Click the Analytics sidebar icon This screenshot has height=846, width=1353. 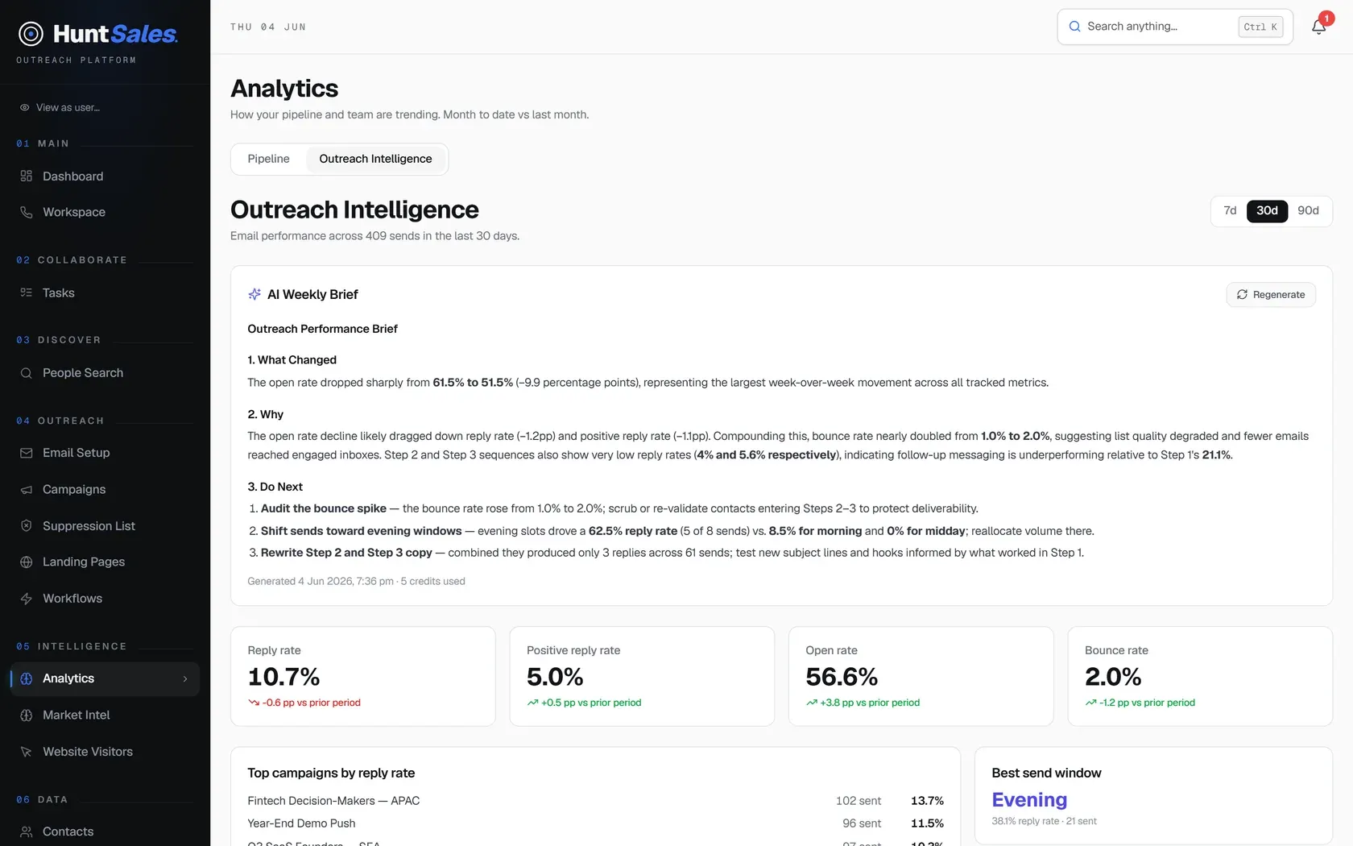point(27,678)
